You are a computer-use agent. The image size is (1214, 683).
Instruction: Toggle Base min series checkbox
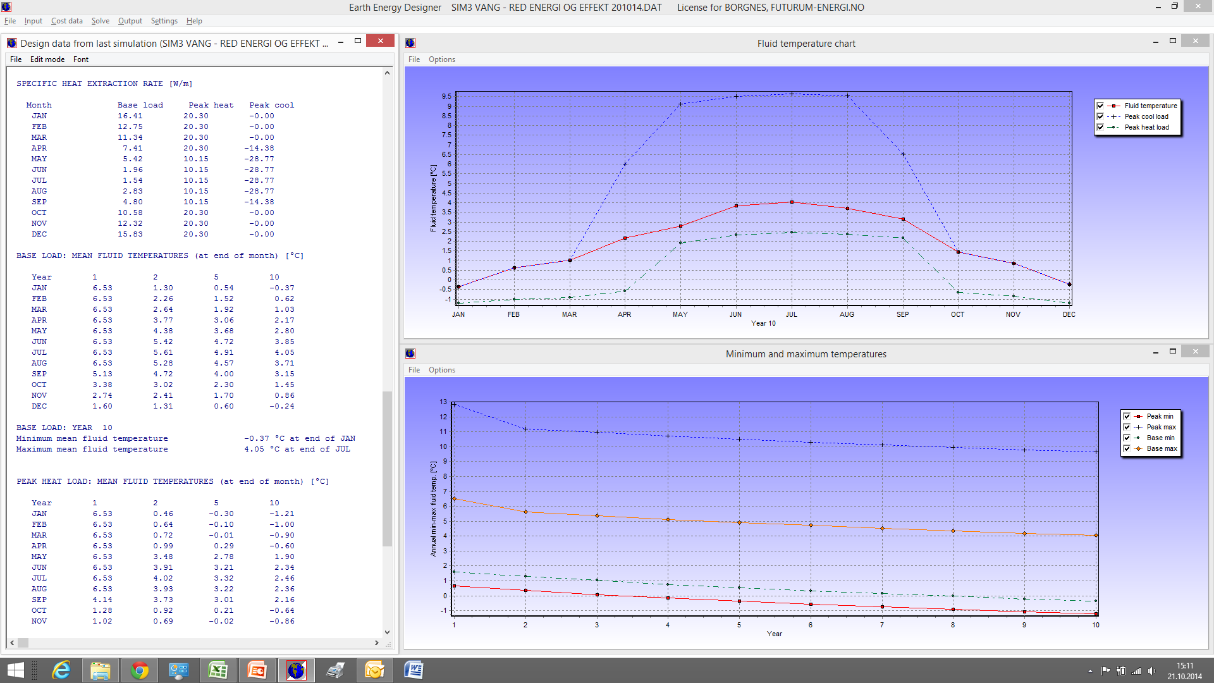click(x=1127, y=438)
